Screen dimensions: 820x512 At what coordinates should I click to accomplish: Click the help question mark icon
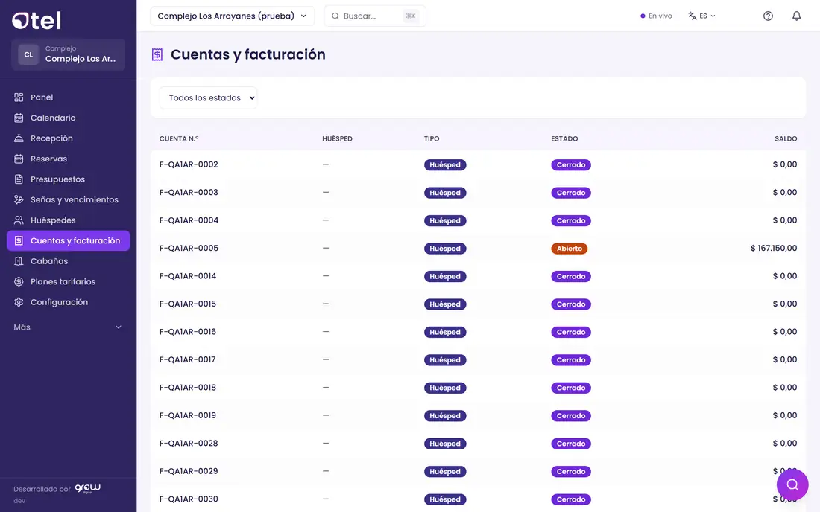pos(768,16)
